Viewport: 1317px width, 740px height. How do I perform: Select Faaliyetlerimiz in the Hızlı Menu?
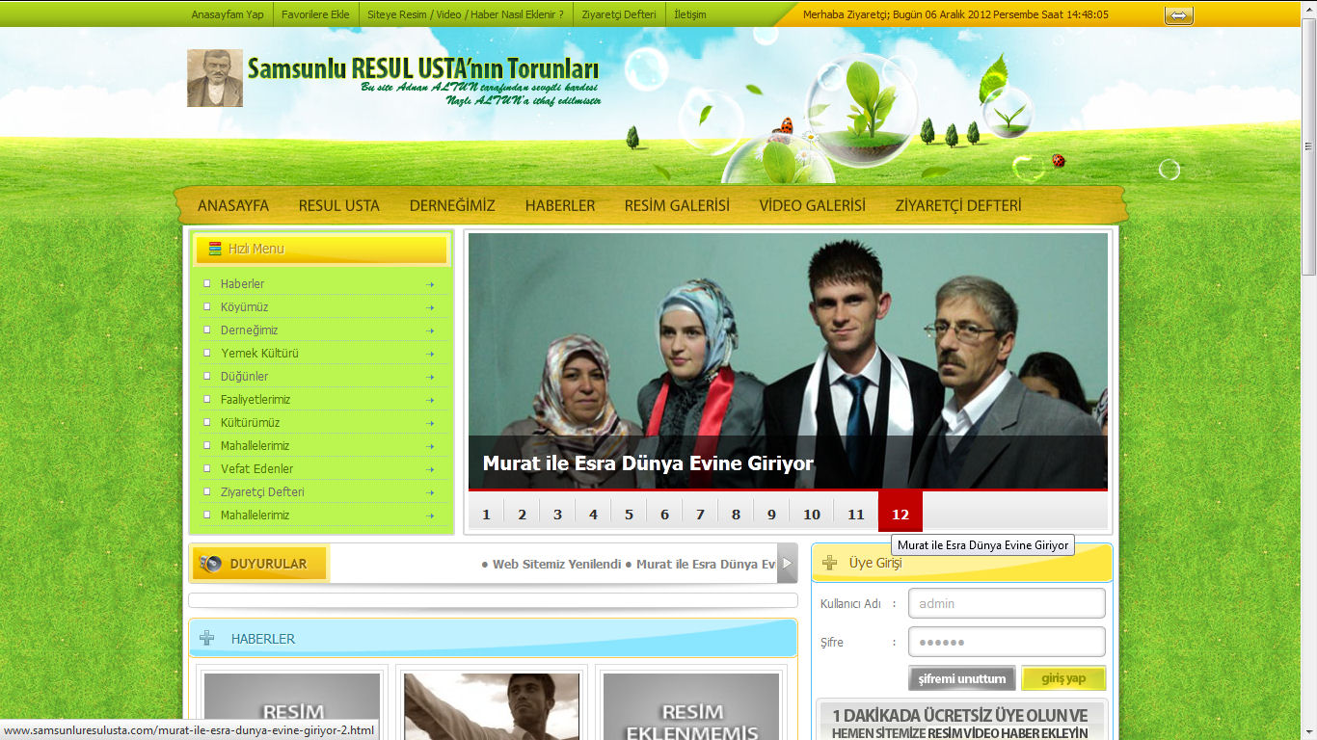[255, 400]
